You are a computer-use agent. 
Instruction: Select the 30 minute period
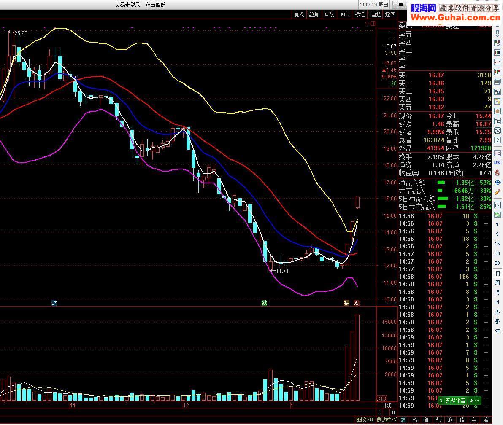[x=497, y=253]
